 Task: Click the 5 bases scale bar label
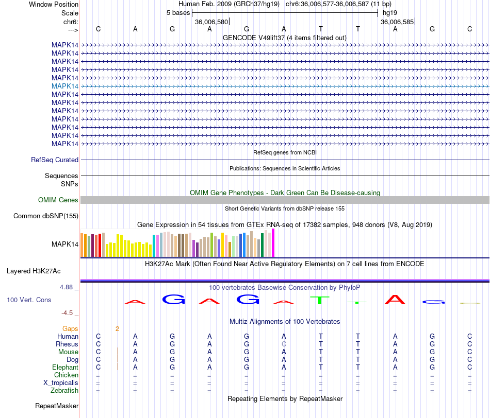point(178,13)
